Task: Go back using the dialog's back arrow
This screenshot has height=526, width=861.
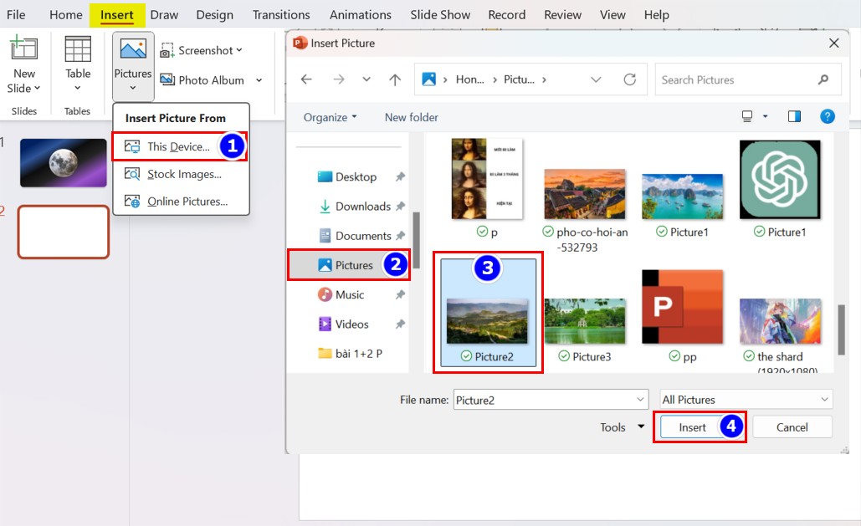Action: (x=306, y=79)
